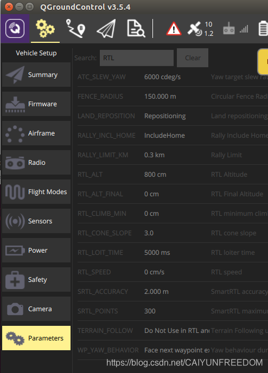The image size is (268, 373).
Task: Click the parameter Search field containing RTL
Action: [x=137, y=58]
